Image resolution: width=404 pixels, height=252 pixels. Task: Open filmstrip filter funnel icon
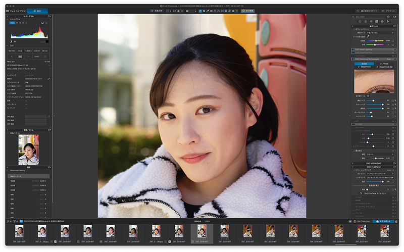tap(15, 221)
